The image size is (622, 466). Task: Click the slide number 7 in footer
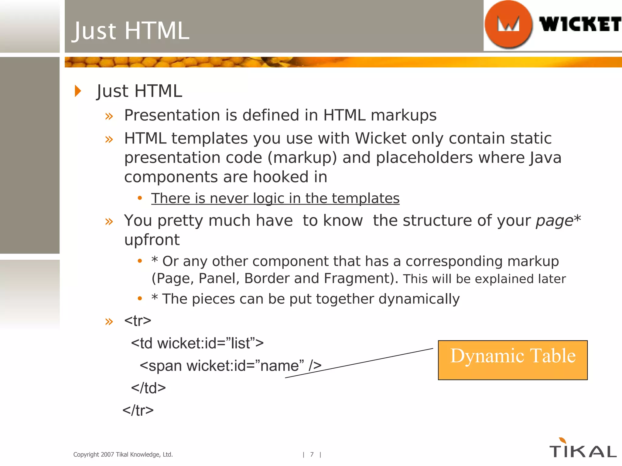point(312,454)
